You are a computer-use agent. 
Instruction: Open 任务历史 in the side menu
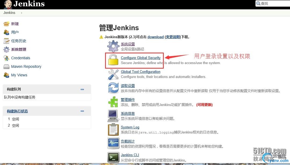(19, 41)
